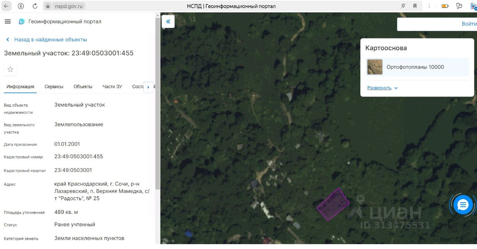Add the land plot to favorites with star
Image resolution: width=477 pixels, height=249 pixels.
click(x=10, y=69)
